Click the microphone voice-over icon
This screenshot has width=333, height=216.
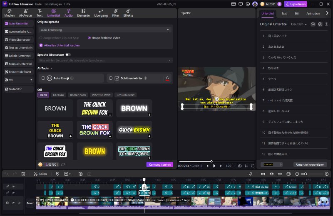(x=251, y=174)
